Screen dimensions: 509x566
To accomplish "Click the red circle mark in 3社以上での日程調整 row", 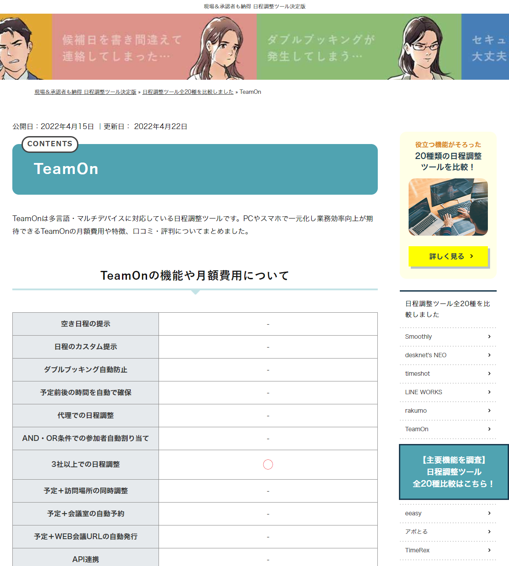I will point(268,465).
